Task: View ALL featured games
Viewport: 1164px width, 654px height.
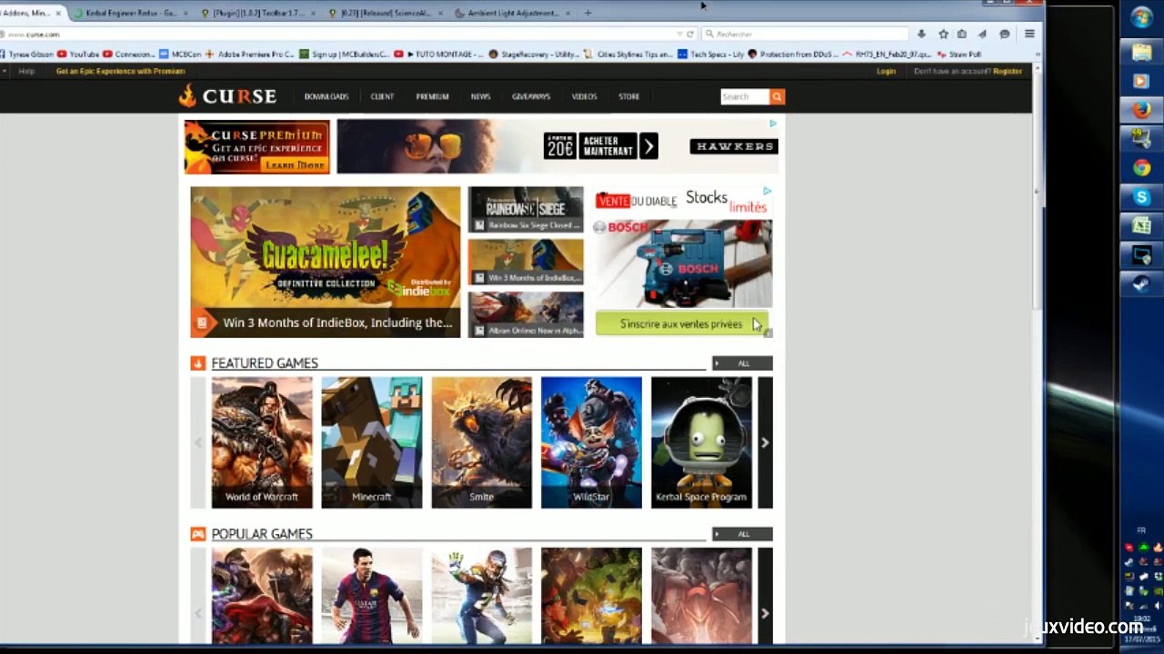Action: point(742,363)
